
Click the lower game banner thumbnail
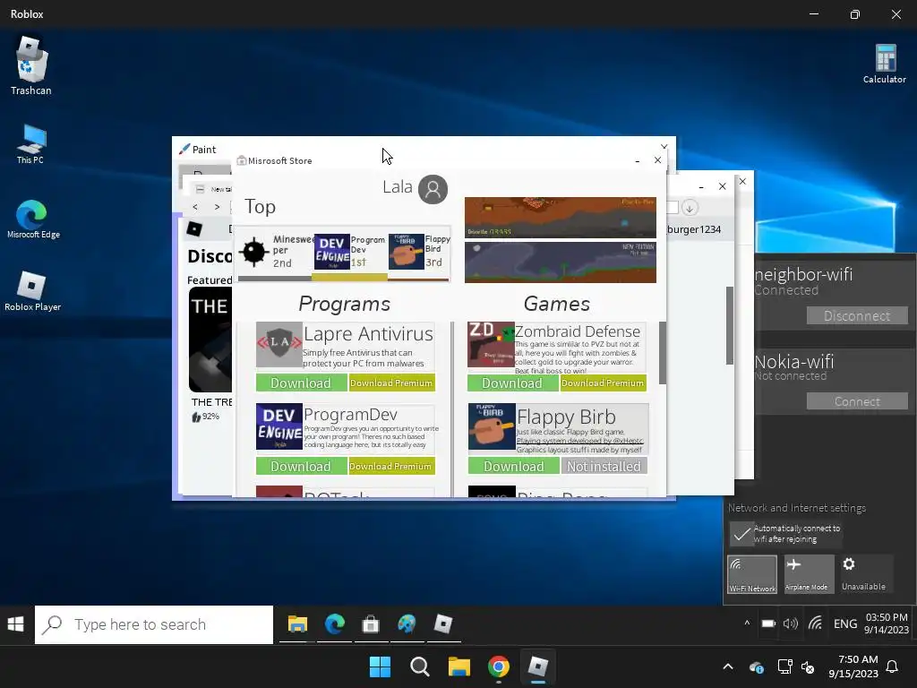click(x=561, y=262)
